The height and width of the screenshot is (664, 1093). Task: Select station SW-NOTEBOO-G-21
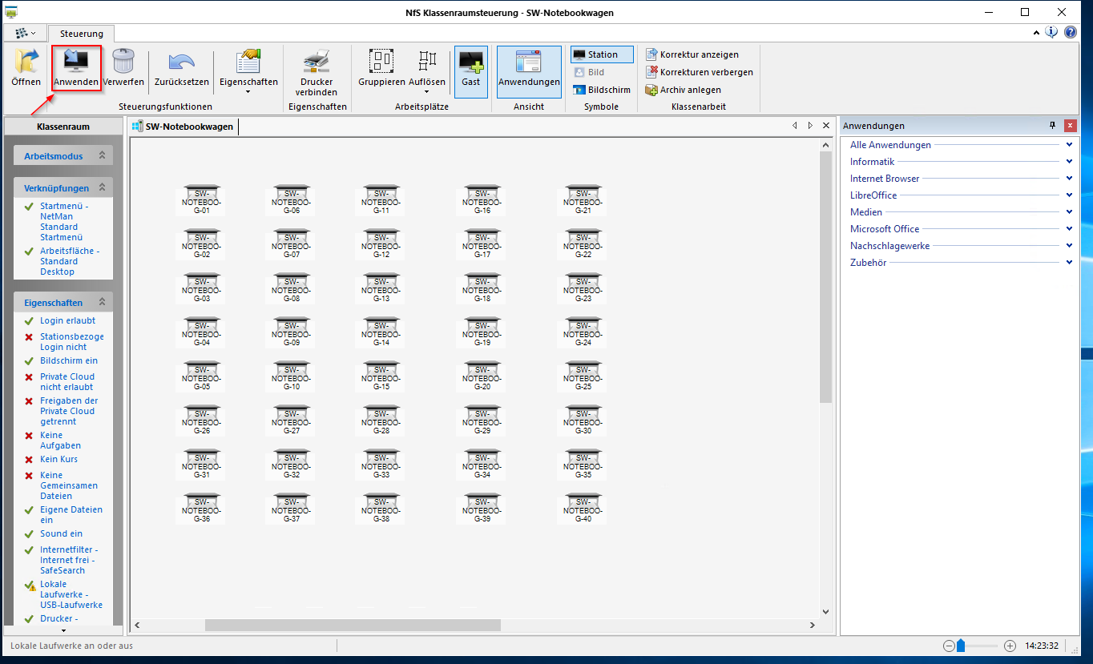click(583, 199)
